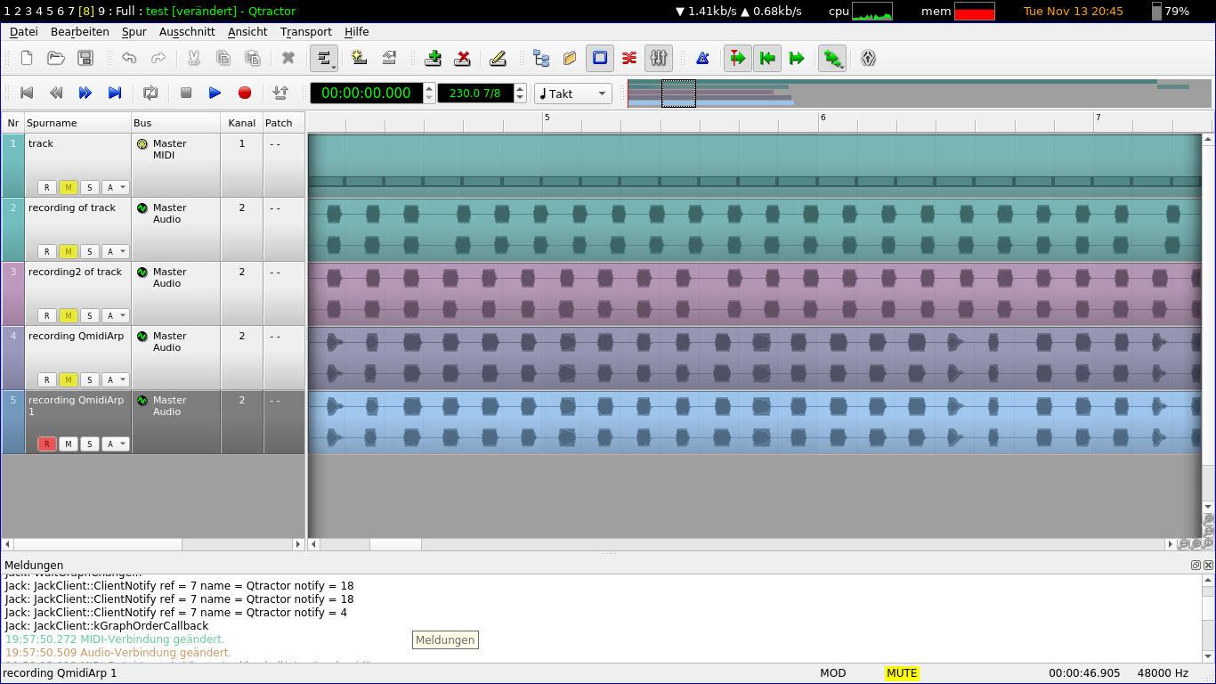Image resolution: width=1216 pixels, height=684 pixels.
Task: Toggle loop playback button
Action: [x=150, y=93]
